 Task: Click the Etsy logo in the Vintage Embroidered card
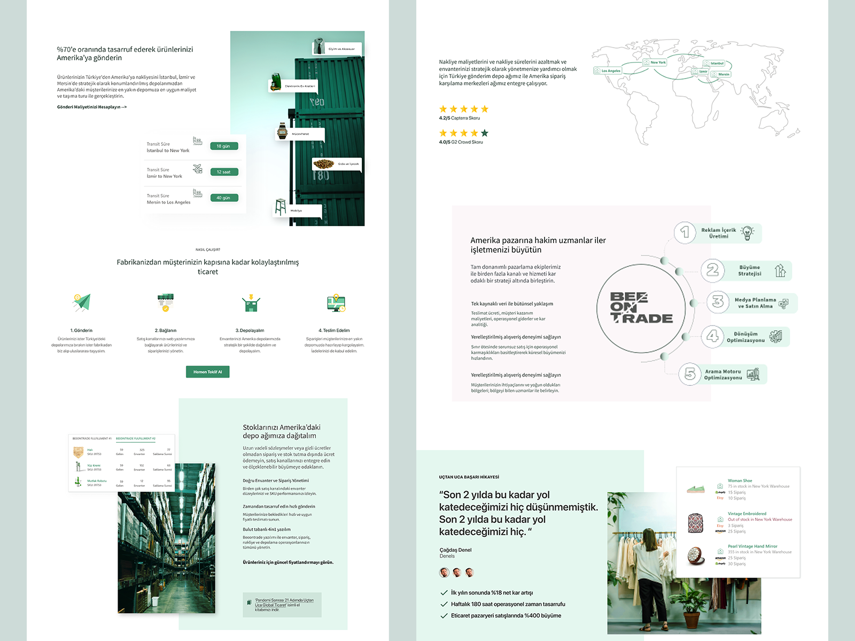point(720,526)
